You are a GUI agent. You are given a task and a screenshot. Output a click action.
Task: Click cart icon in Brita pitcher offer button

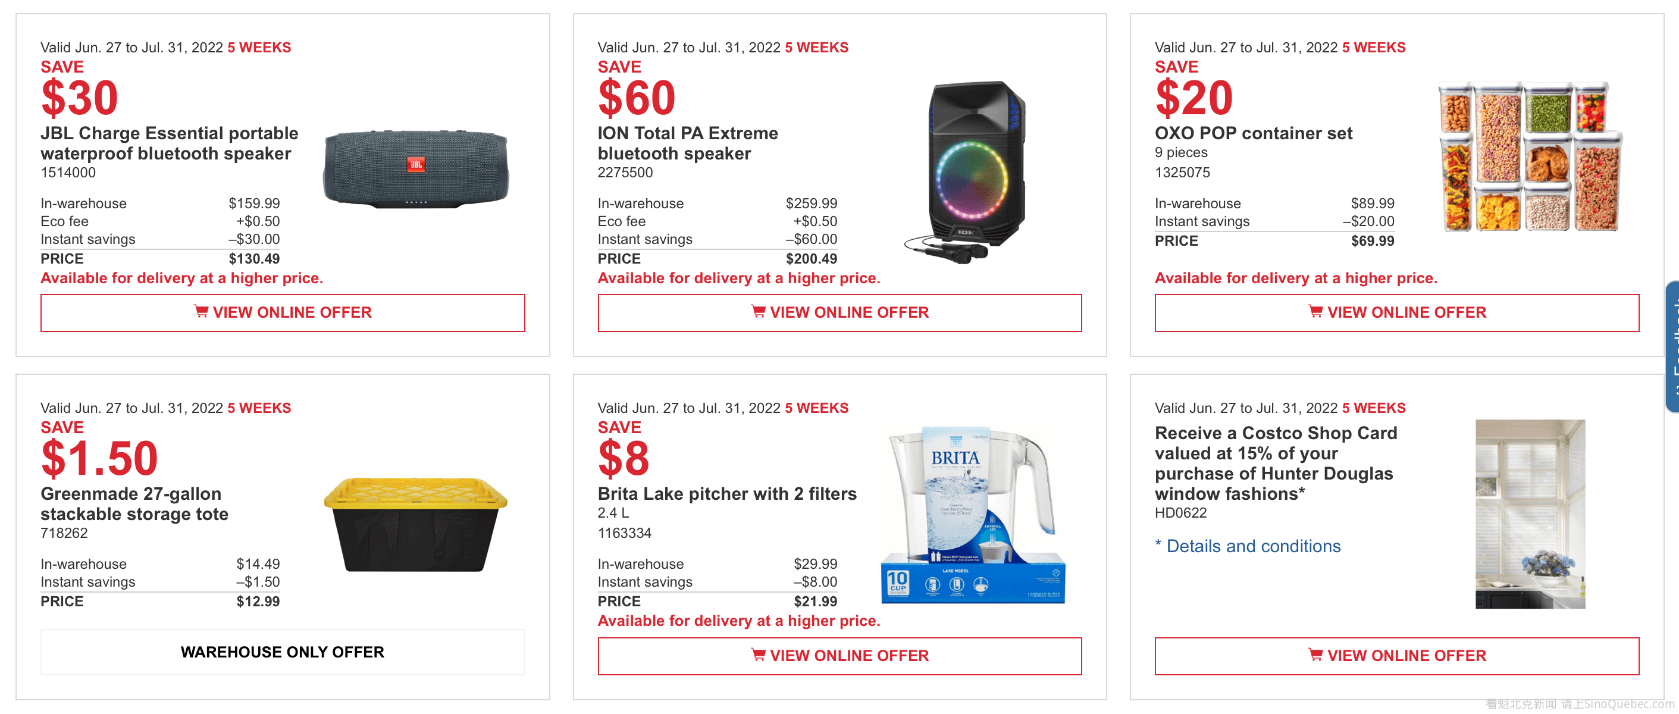click(758, 654)
